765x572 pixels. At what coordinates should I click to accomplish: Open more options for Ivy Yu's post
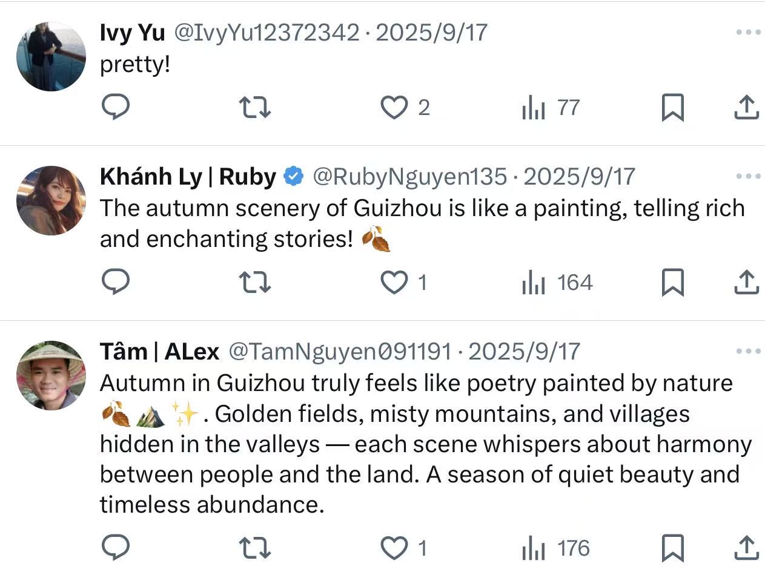749,32
